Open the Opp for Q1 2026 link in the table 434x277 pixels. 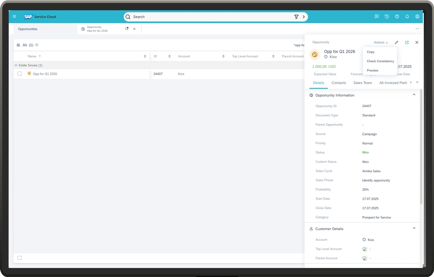(45, 74)
